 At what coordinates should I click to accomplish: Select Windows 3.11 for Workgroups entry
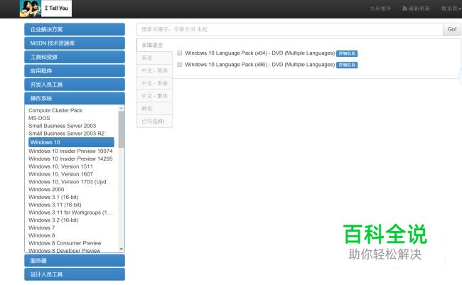coord(70,213)
